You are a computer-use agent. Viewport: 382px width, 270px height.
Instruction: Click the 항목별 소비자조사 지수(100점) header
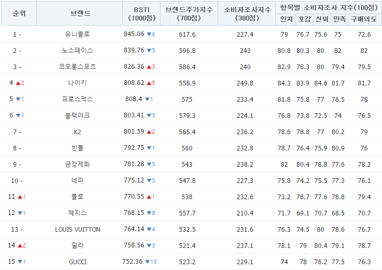328,7
